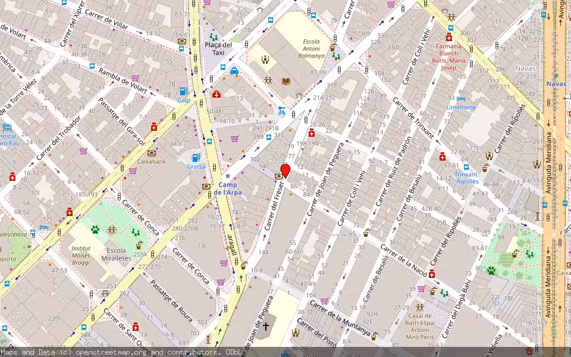Click the house number 291-291B label

click(265, 129)
